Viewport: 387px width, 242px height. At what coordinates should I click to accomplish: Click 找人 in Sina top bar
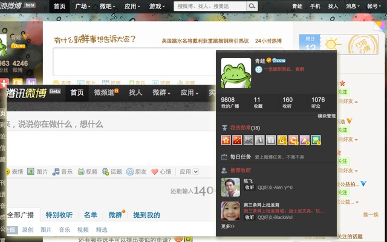coord(333,6)
